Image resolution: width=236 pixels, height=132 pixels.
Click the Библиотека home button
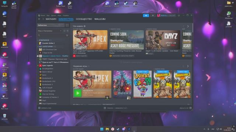51,25
